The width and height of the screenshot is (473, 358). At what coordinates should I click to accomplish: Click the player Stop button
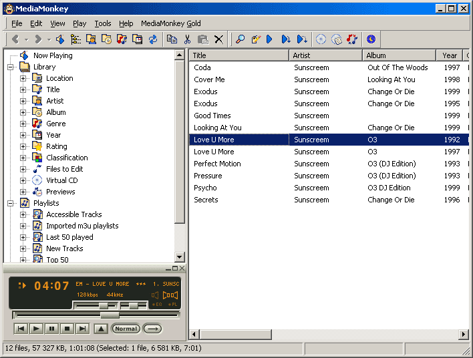(67, 329)
